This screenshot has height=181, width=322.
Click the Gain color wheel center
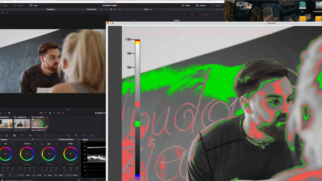(49, 154)
